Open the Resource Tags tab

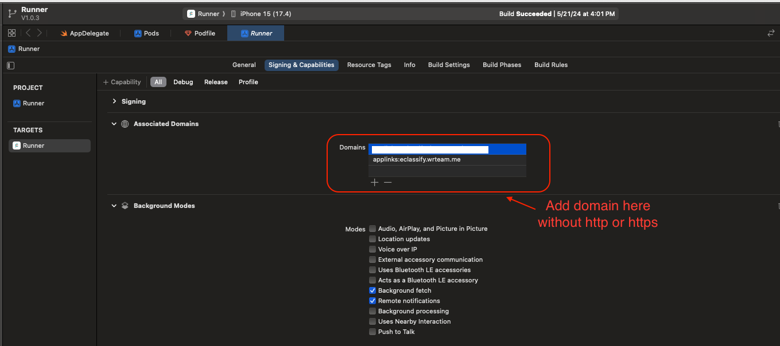click(x=369, y=65)
